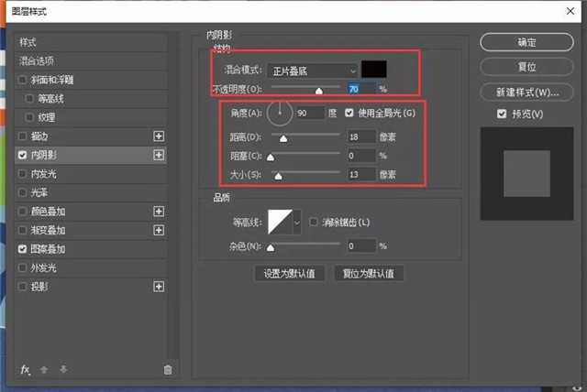Click plus icon beside 内阴影

pos(158,156)
